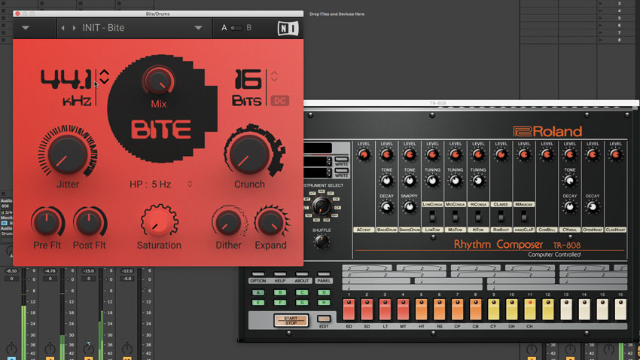Click the BassDrum Level knob
Viewport: 640px width, 360px height.
coord(386,154)
